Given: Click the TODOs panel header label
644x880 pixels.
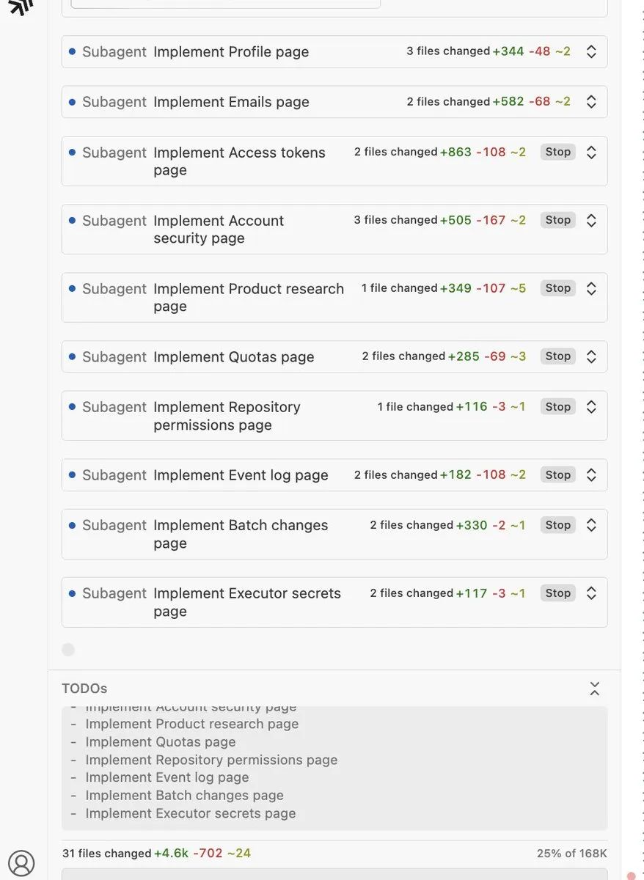Looking at the screenshot, I should click(x=84, y=689).
